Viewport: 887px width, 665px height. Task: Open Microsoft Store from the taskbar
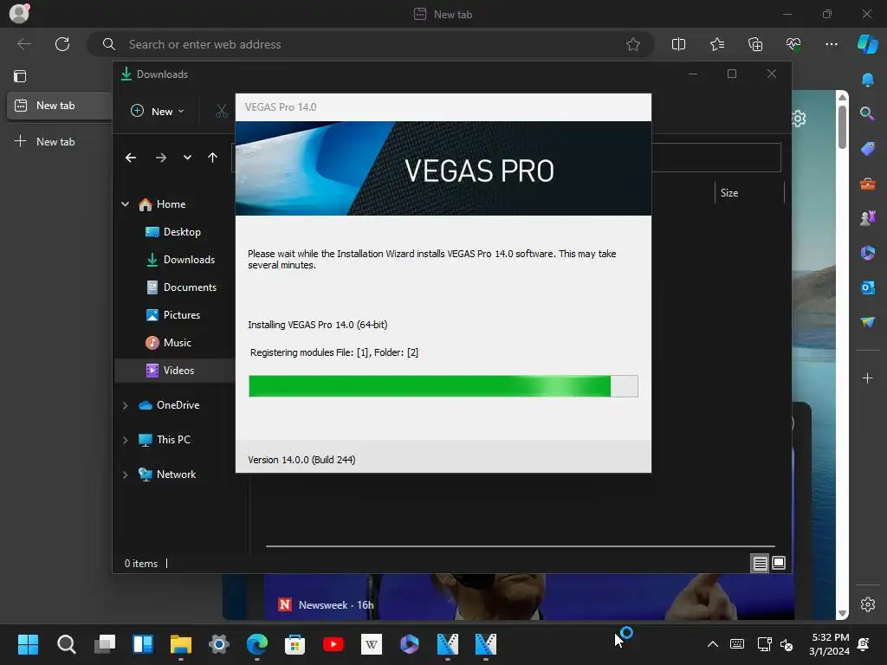click(295, 644)
